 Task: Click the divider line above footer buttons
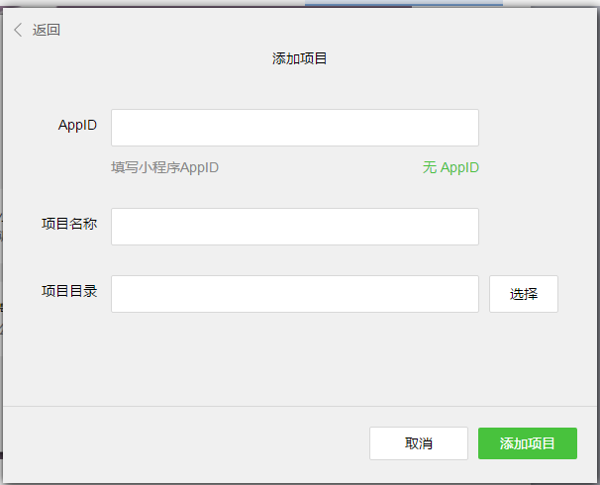299,406
